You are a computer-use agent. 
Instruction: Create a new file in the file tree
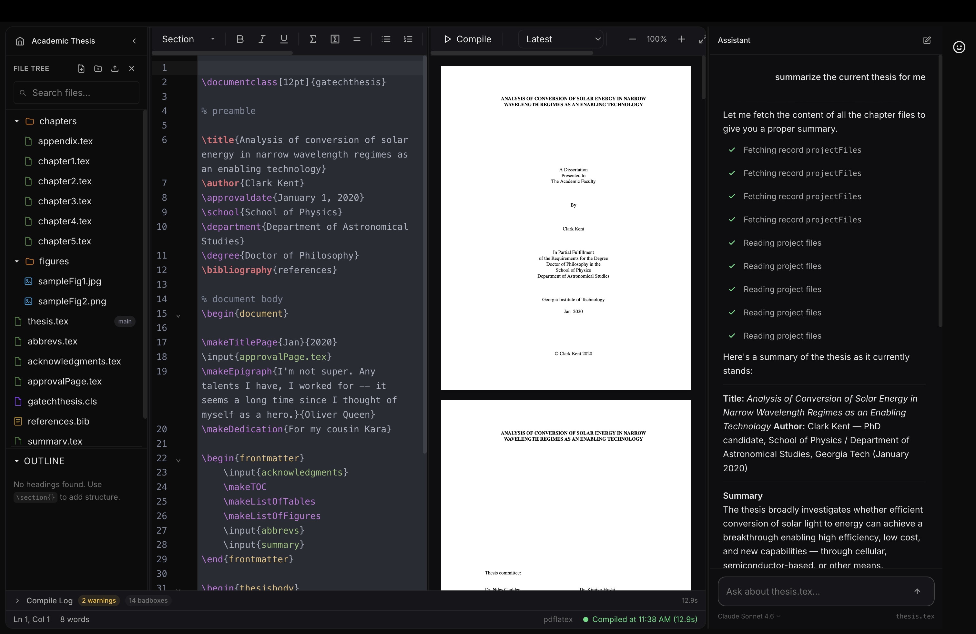81,68
